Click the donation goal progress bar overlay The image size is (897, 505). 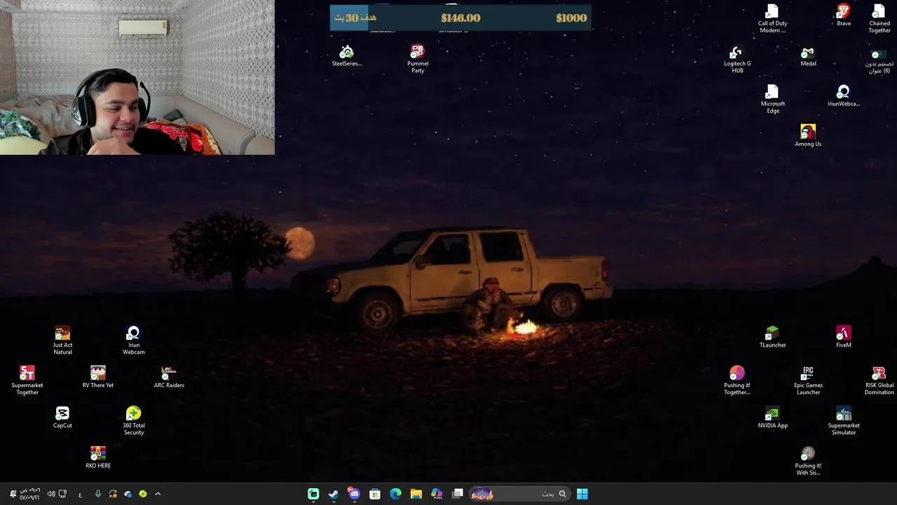460,18
